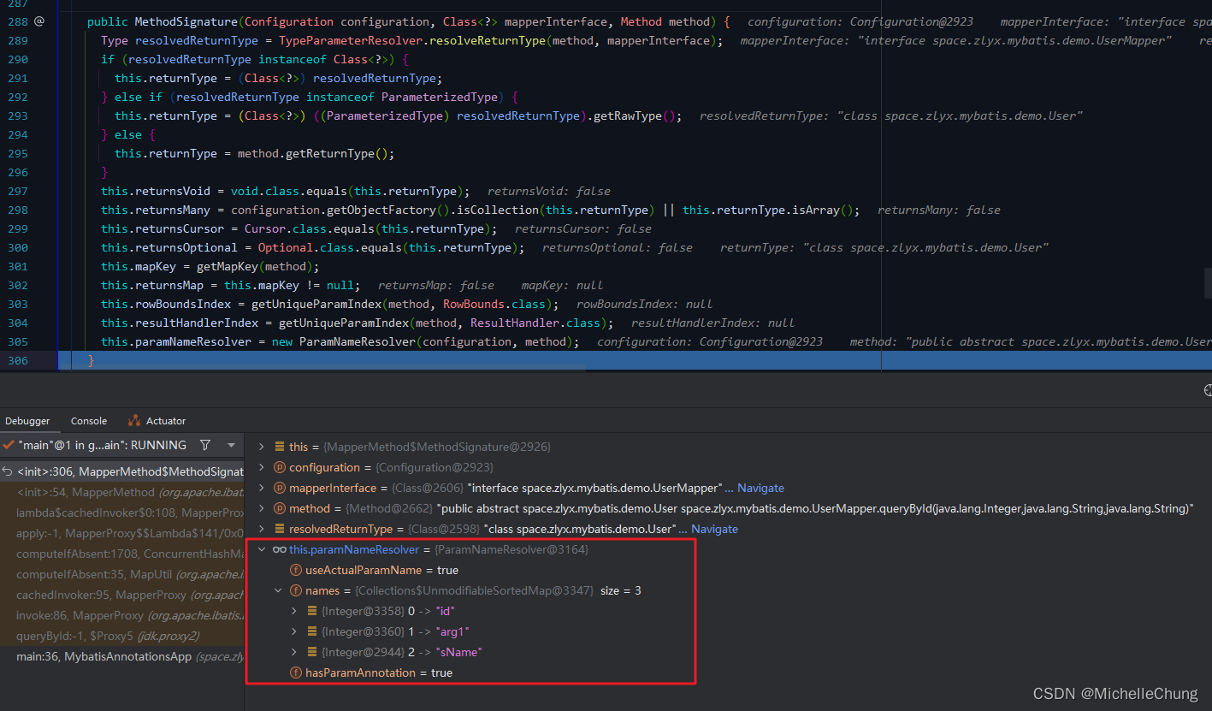Open the Actuator tab
This screenshot has width=1212, height=711.
(157, 421)
